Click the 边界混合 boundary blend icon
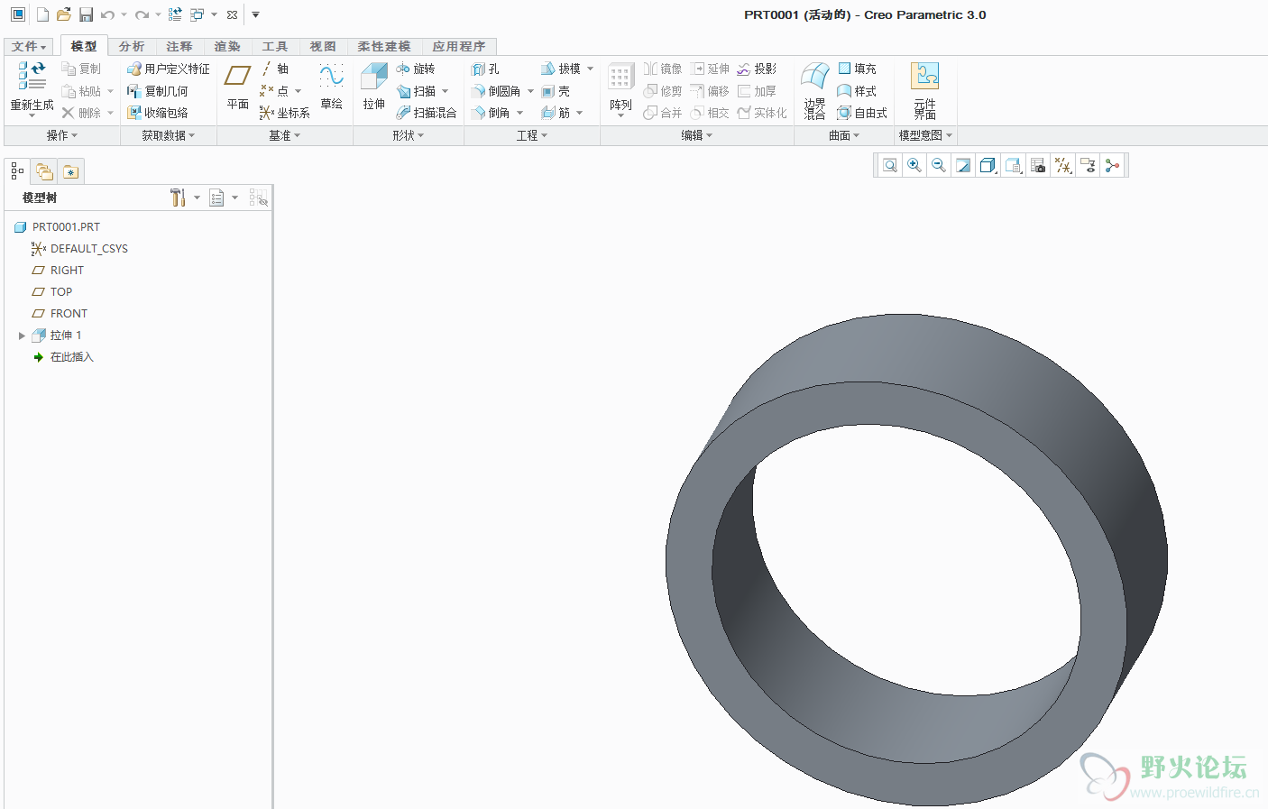1268x809 pixels. [x=814, y=78]
